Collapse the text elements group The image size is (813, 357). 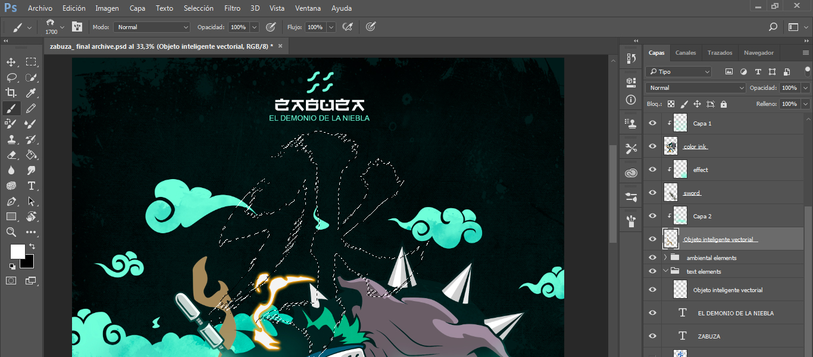[x=665, y=271]
